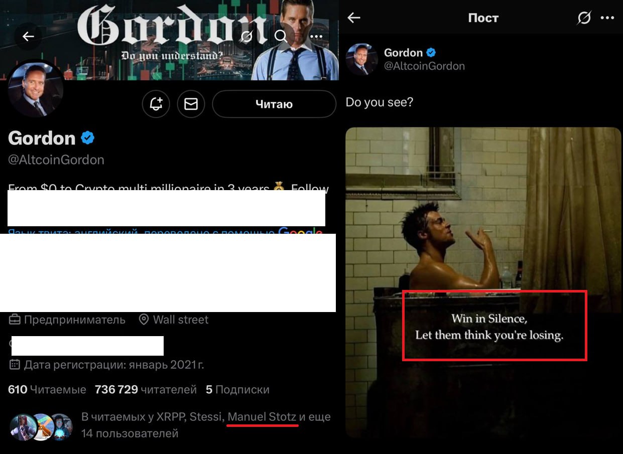Send a direct message via the envelope icon

tap(191, 104)
